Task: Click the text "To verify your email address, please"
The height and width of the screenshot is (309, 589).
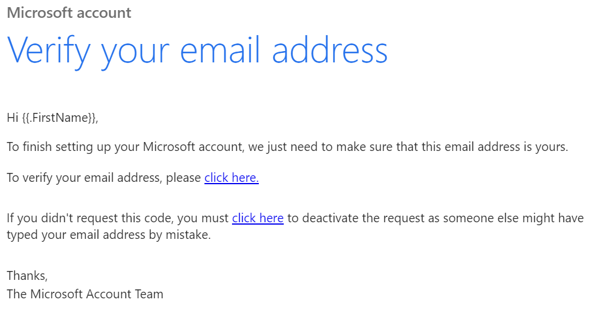Action: (104, 178)
